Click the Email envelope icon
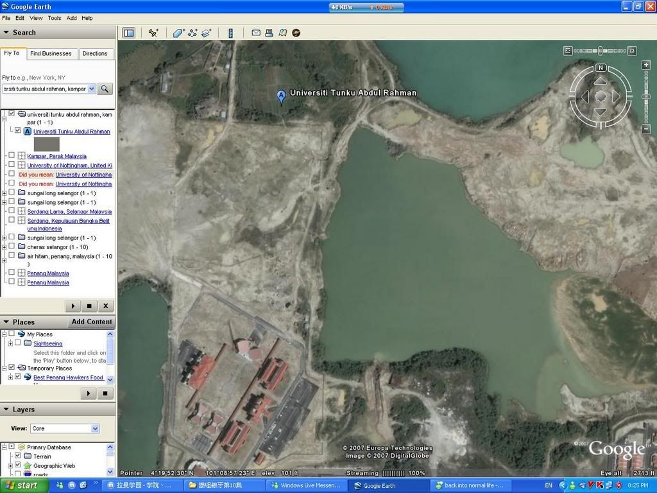 pyautogui.click(x=256, y=33)
